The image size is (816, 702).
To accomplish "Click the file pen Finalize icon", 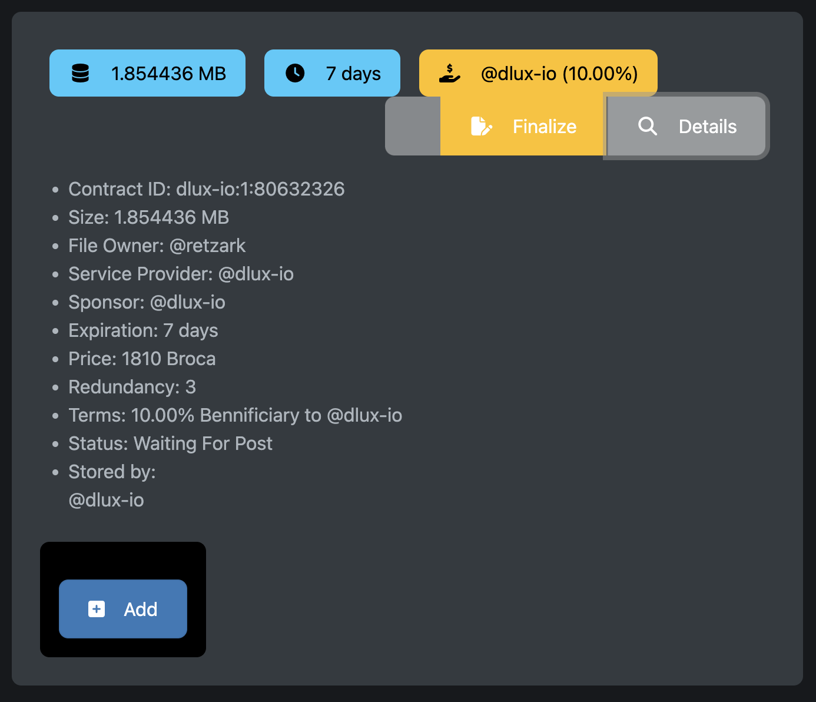I will [x=481, y=126].
